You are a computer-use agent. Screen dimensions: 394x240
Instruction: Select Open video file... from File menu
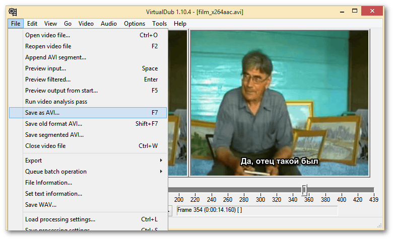coord(48,35)
